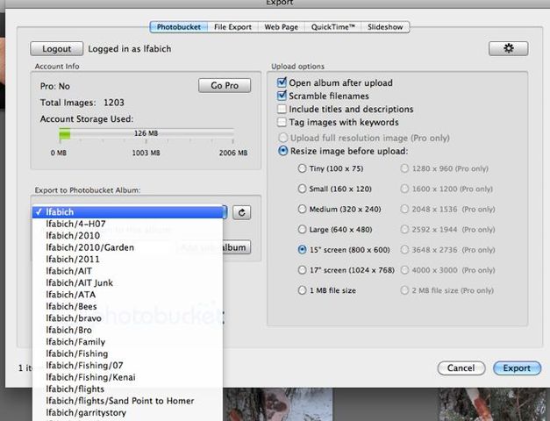The width and height of the screenshot is (550, 421).
Task: Log out with the Logout button
Action: [x=57, y=49]
